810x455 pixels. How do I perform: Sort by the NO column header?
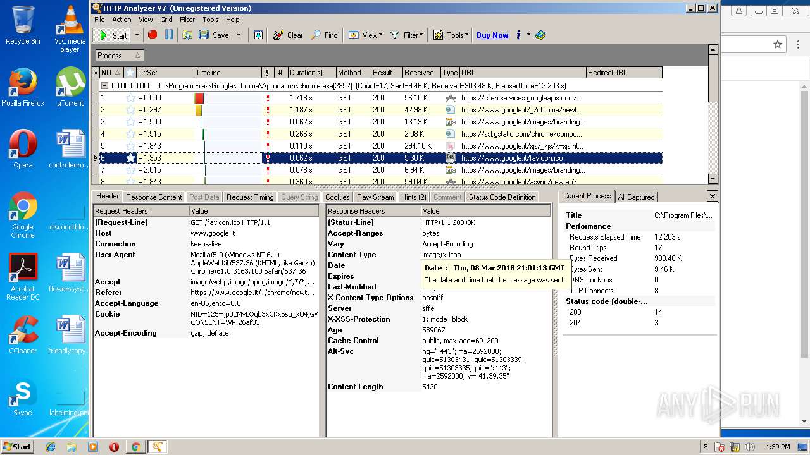[x=110, y=73]
